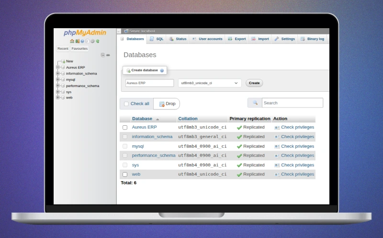This screenshot has width=383, height=238.
Task: Select the sys row checkbox
Action: pos(125,165)
